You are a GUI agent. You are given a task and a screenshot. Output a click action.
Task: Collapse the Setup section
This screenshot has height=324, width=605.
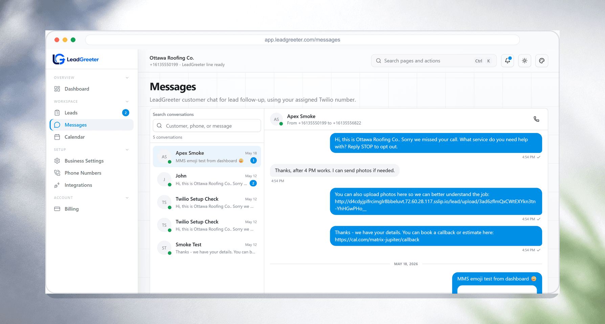[127, 150]
